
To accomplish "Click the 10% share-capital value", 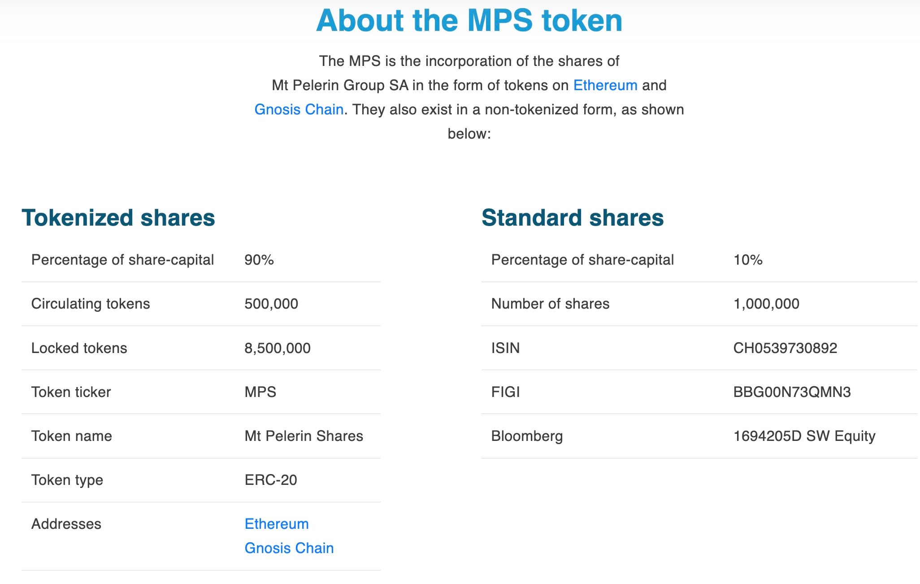I will [x=747, y=260].
